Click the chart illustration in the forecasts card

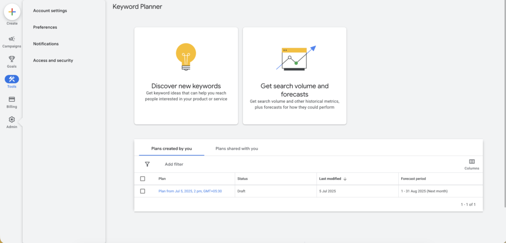pos(295,58)
